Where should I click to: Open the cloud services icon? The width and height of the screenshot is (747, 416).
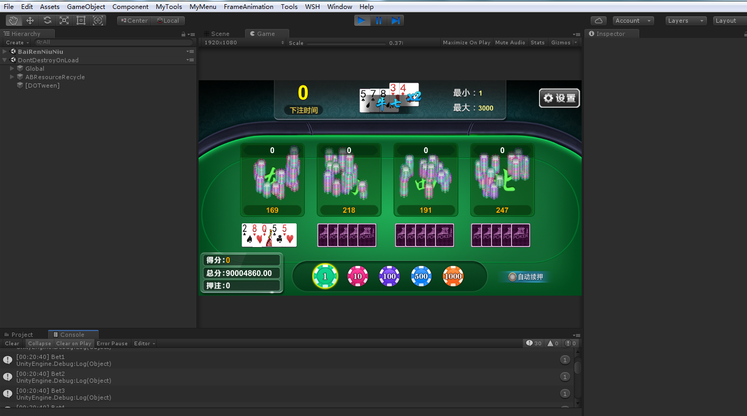click(x=598, y=21)
